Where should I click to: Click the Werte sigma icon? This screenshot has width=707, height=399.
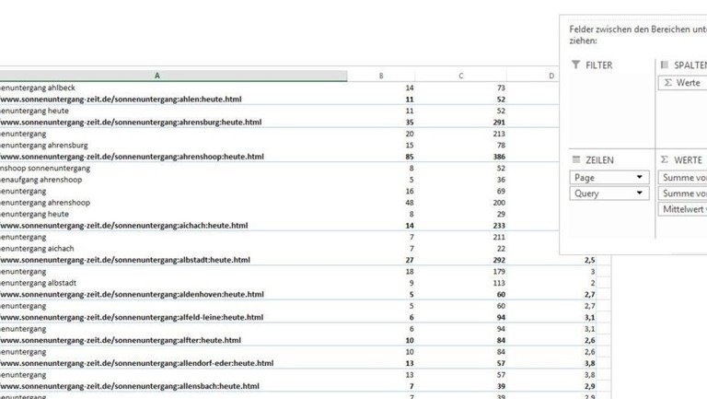pos(664,159)
